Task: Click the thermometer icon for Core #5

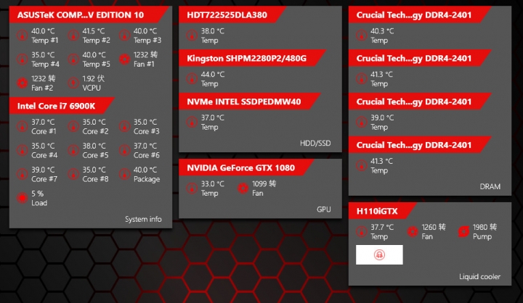Action: 73,150
